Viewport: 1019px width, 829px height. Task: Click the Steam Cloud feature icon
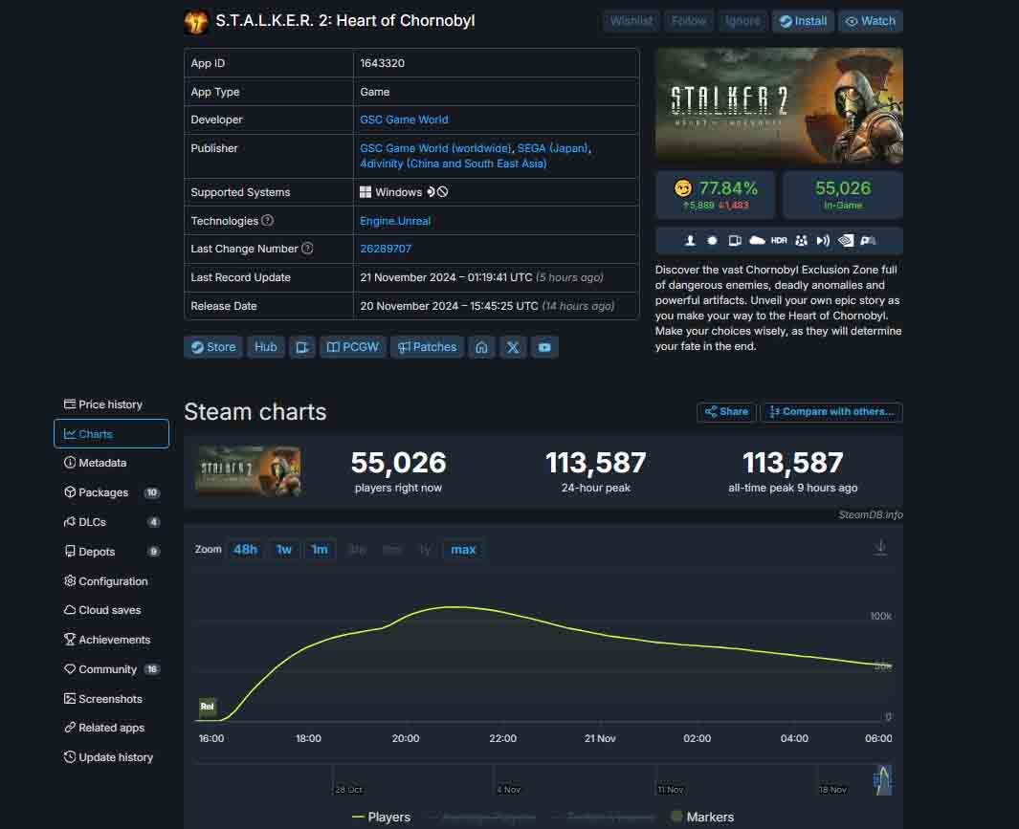pos(757,240)
